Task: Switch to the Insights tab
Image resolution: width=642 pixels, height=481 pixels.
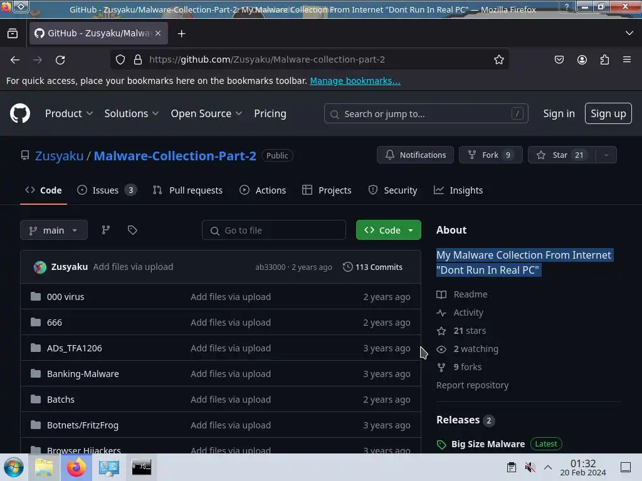Action: (458, 190)
